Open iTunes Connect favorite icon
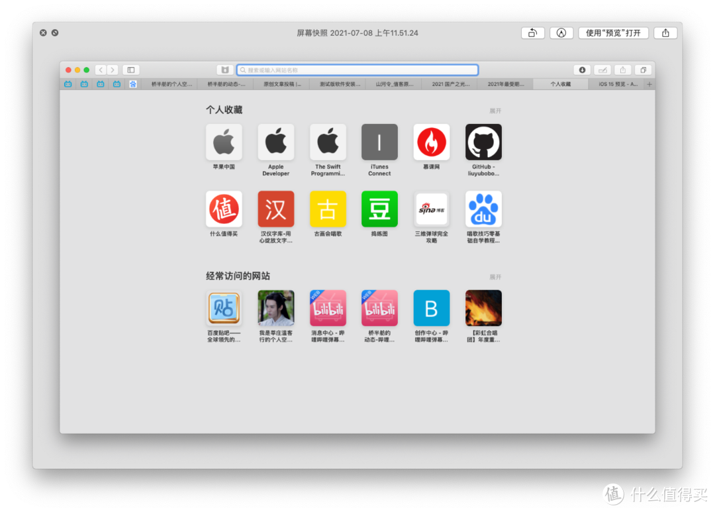This screenshot has height=512, width=715. tap(379, 142)
